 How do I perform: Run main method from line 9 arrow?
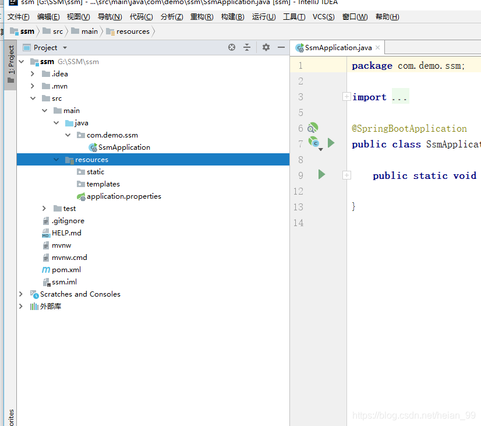[321, 174]
